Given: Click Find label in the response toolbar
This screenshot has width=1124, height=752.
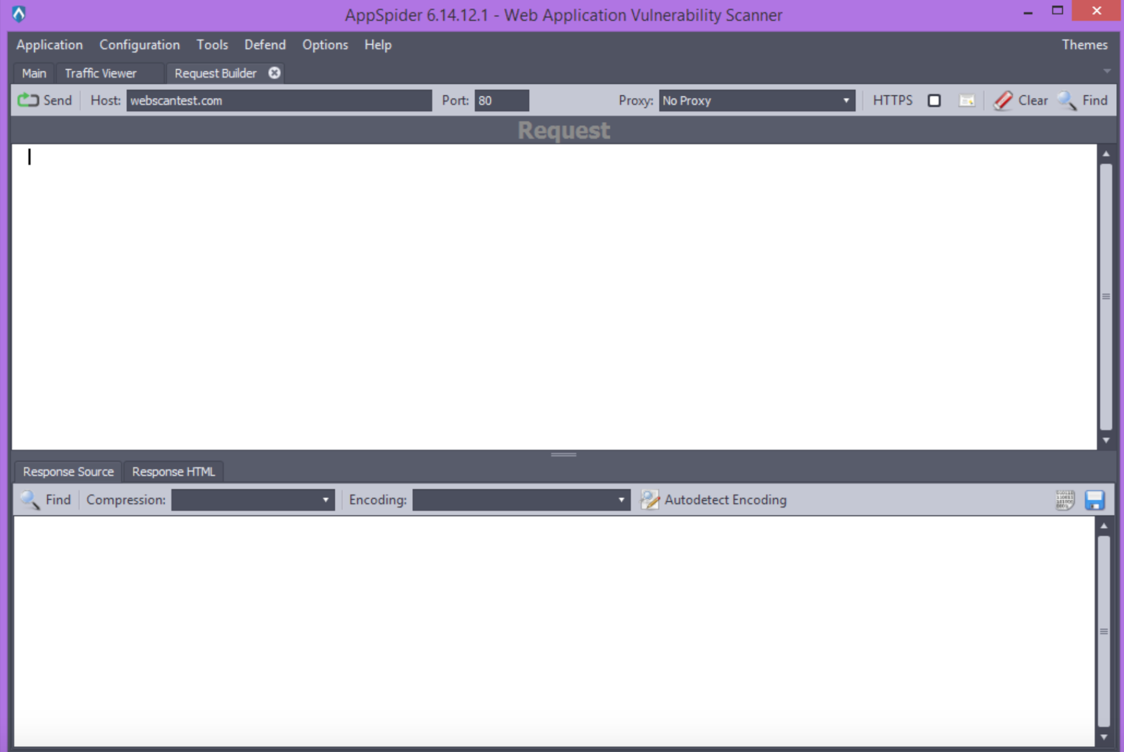Looking at the screenshot, I should click(x=58, y=500).
